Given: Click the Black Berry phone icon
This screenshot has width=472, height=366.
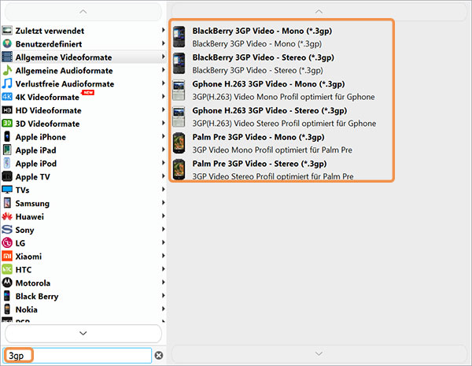Looking at the screenshot, I should click(x=7, y=296).
